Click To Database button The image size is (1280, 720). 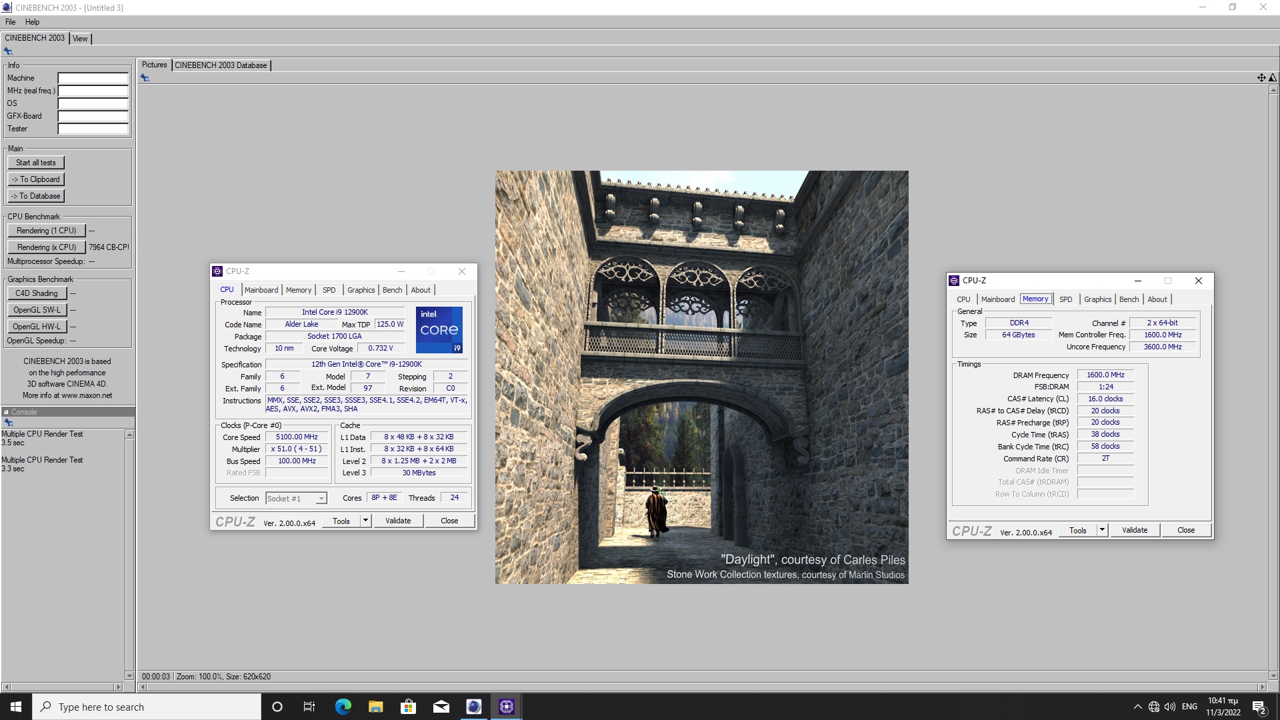36,196
